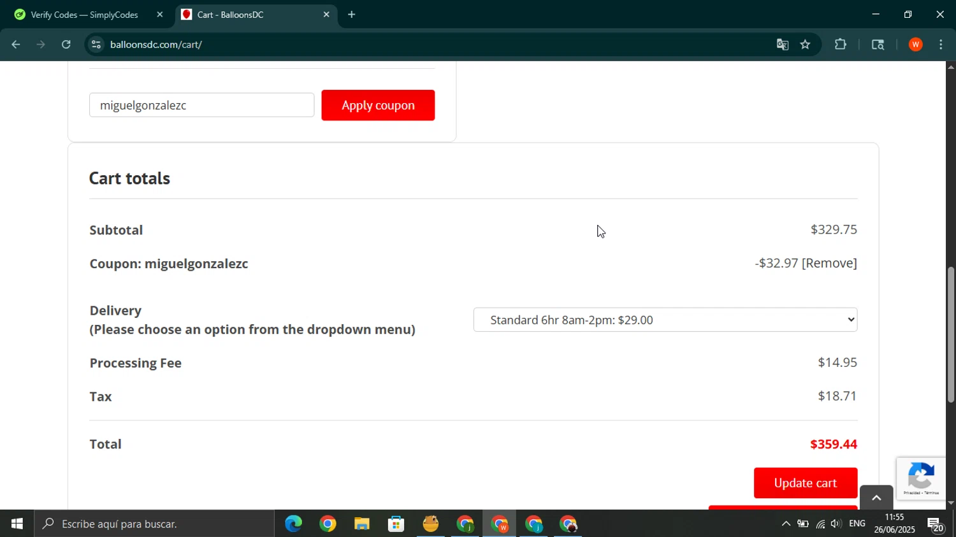Click the Total amount $359.44
Image resolution: width=956 pixels, height=537 pixels.
click(834, 444)
